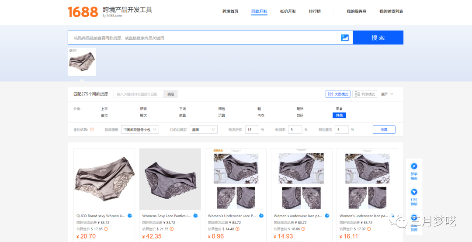Switch to 大图模式 large image view

pos(338,94)
